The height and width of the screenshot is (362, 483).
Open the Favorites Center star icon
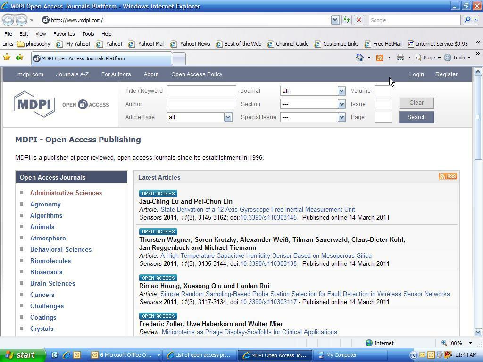tap(7, 57)
